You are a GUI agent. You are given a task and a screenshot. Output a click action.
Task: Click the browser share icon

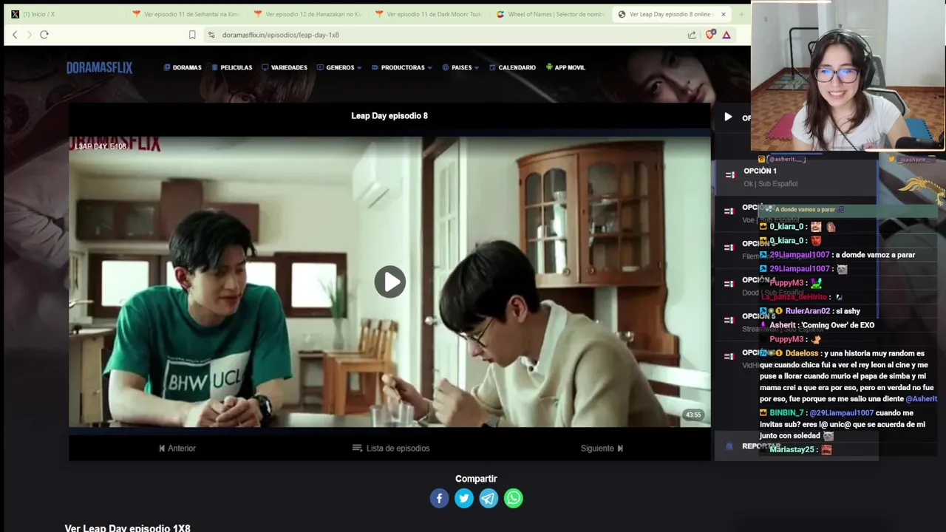tap(692, 35)
